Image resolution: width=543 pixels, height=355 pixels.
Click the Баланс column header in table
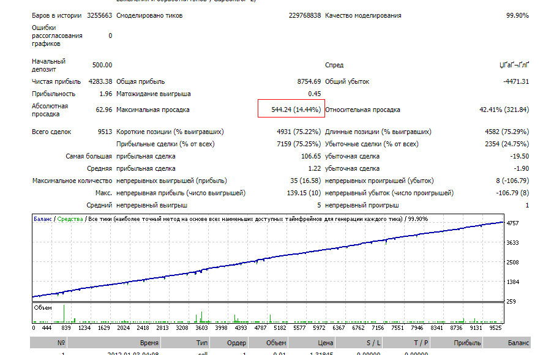[x=519, y=343]
